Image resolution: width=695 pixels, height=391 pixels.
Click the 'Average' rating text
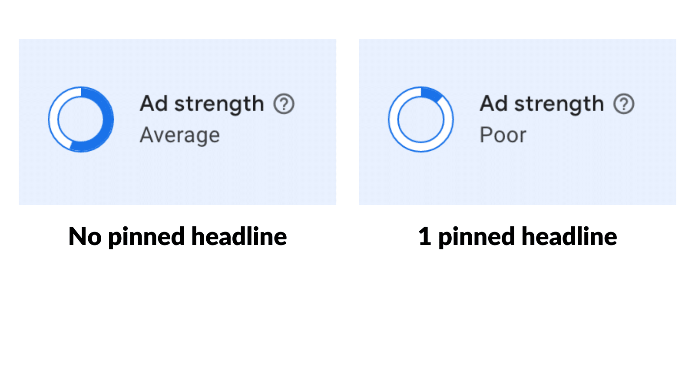click(x=180, y=135)
